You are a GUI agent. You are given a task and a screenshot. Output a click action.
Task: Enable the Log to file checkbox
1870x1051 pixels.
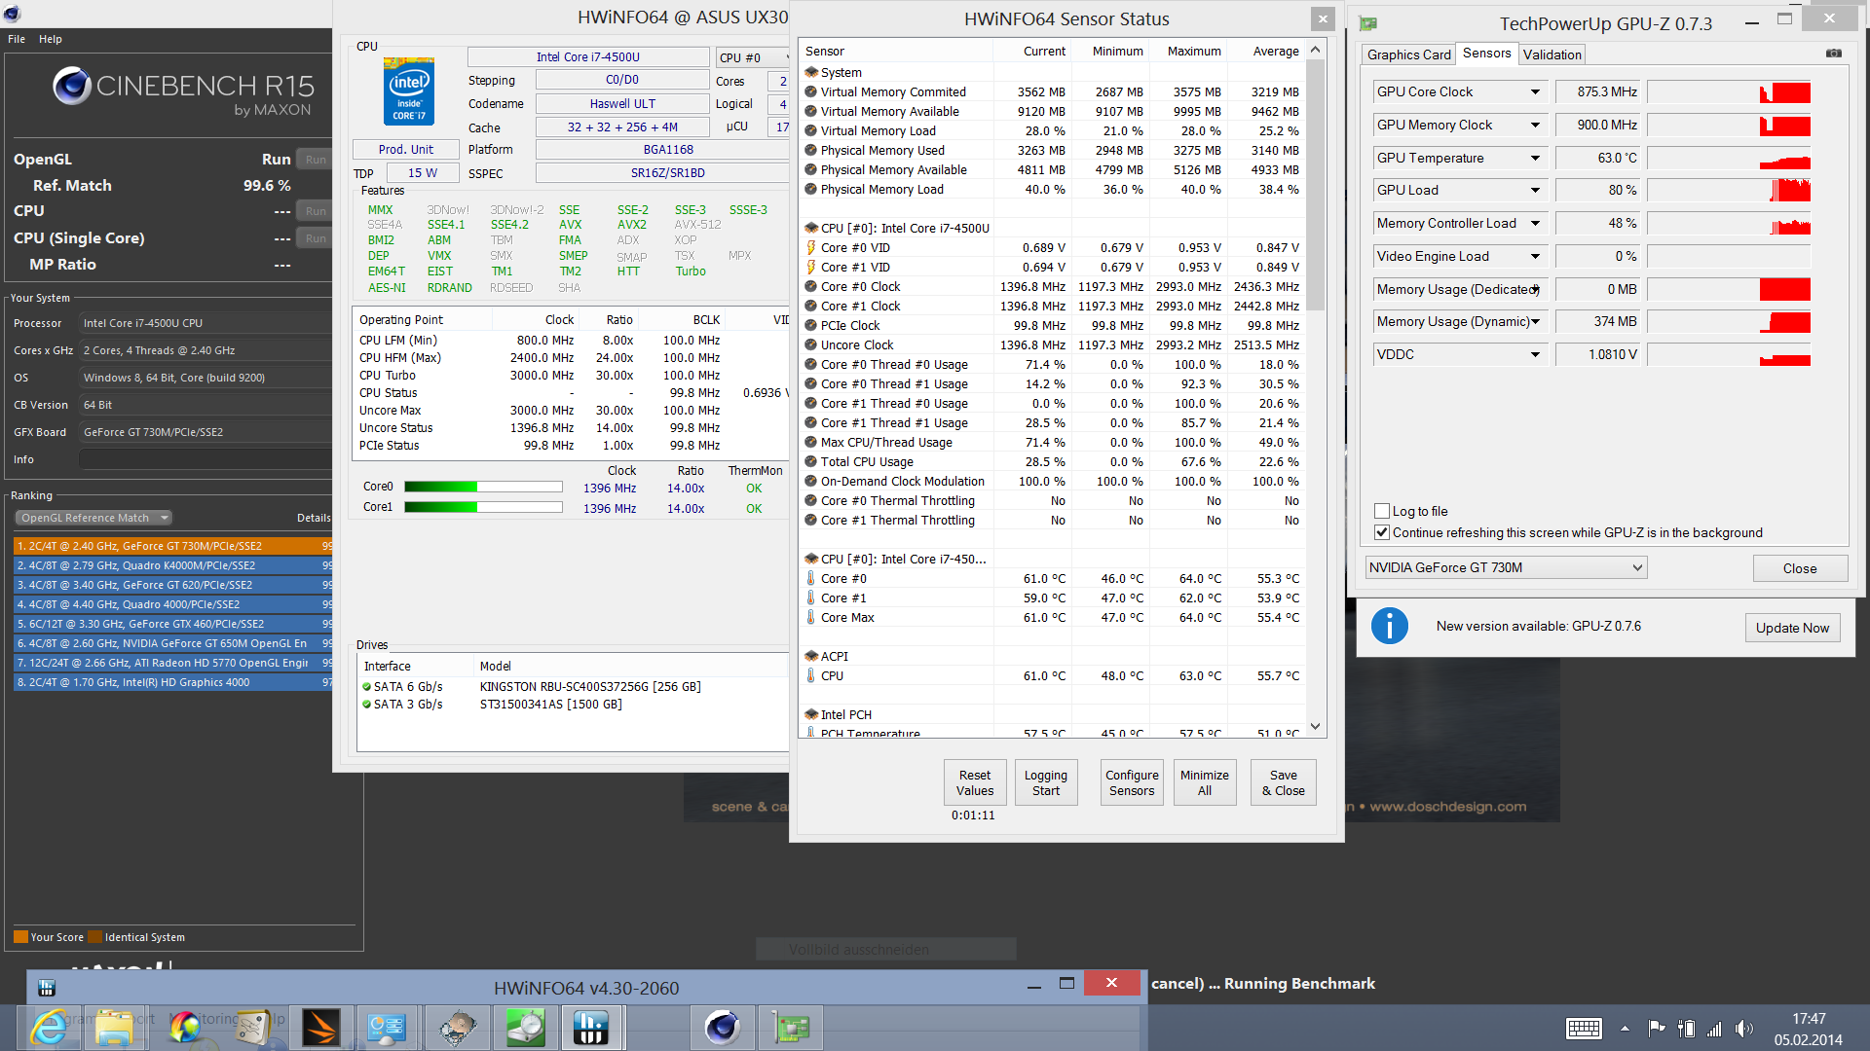1382,511
